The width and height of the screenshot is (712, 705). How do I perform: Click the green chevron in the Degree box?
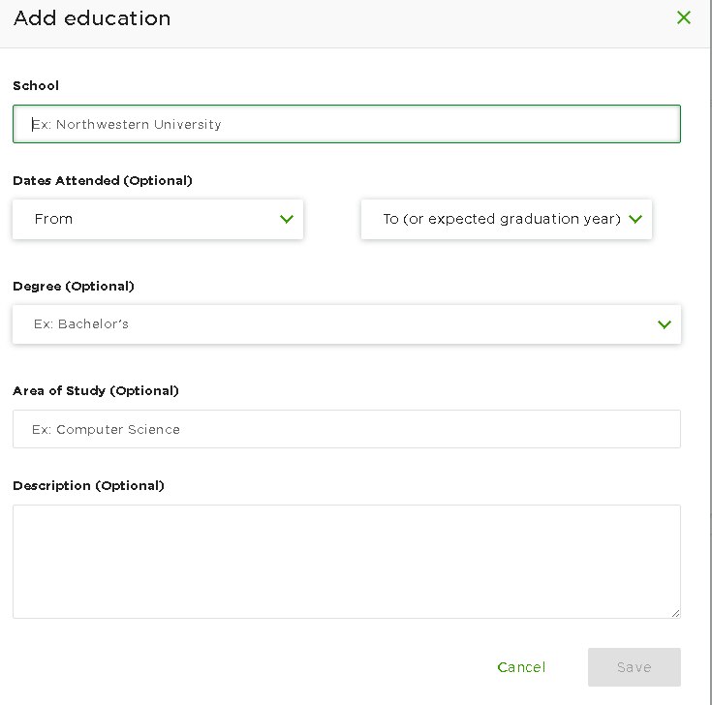pos(665,324)
